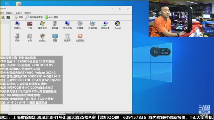This screenshot has height=120, width=214.
Task: Open the 数据库 (Database) category icon
Action: [67, 38]
